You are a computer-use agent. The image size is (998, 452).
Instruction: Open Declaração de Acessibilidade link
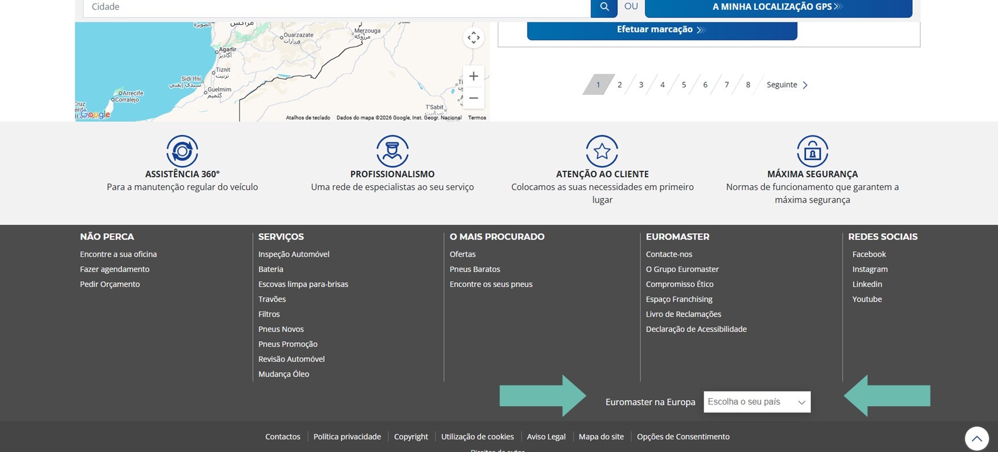(x=696, y=329)
